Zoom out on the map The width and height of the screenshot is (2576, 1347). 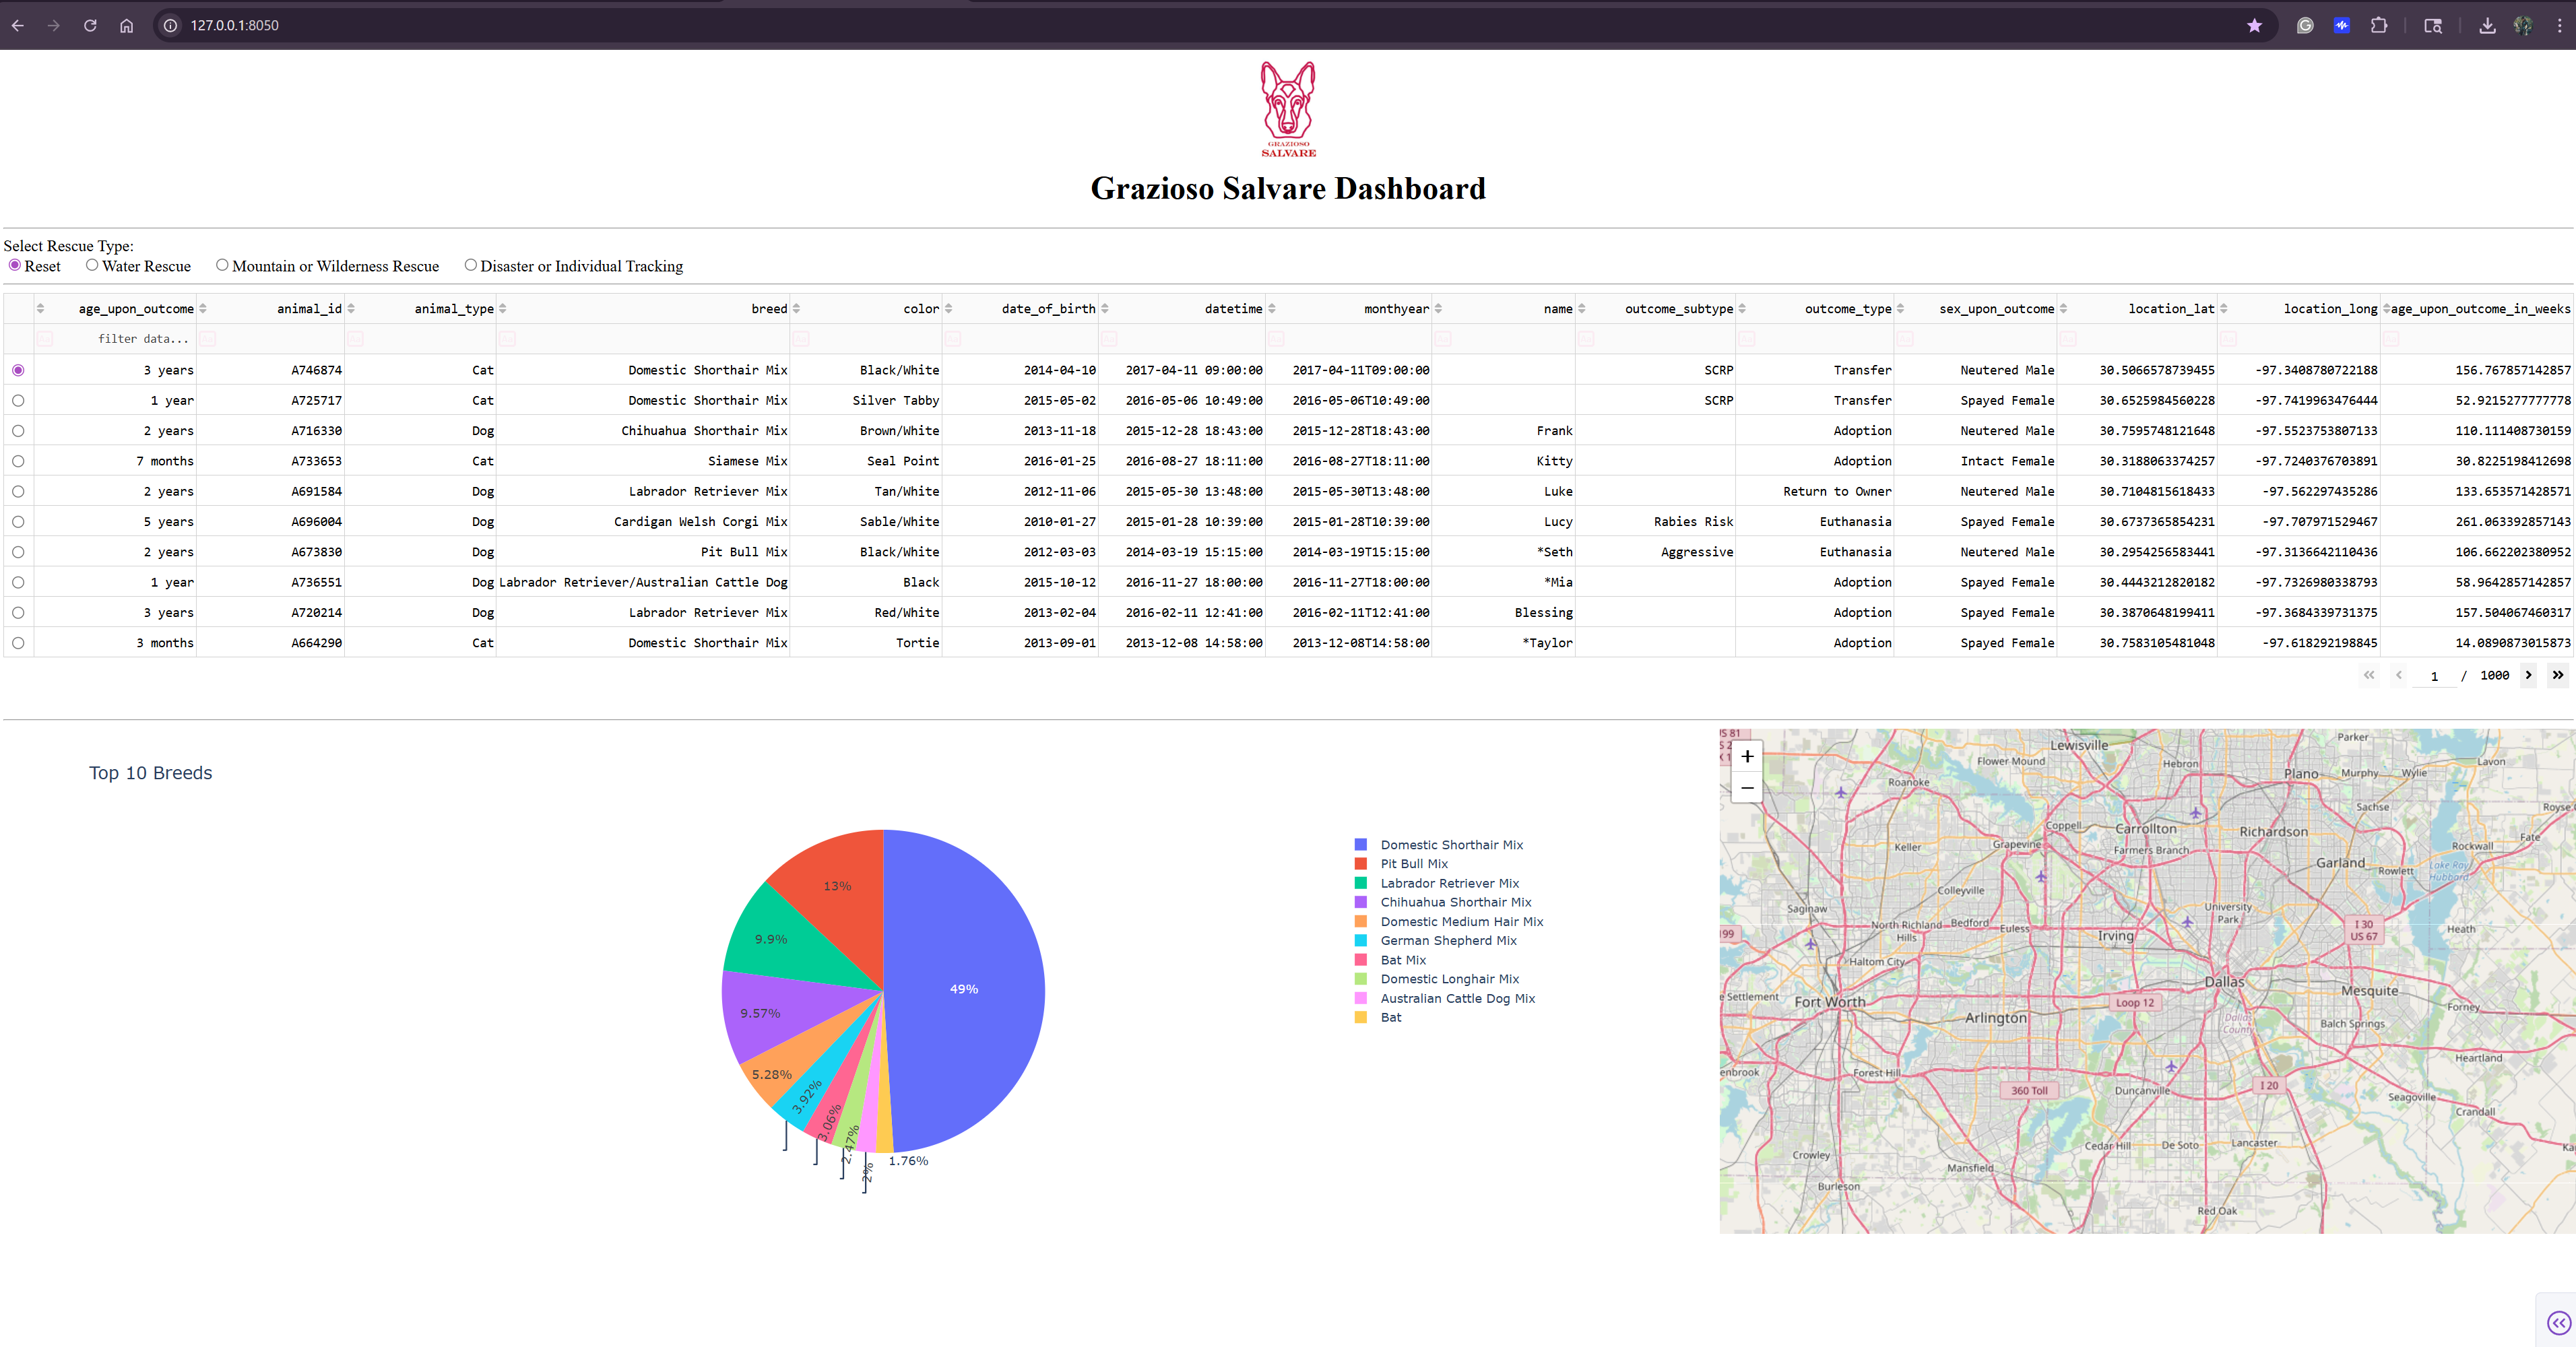(1747, 788)
